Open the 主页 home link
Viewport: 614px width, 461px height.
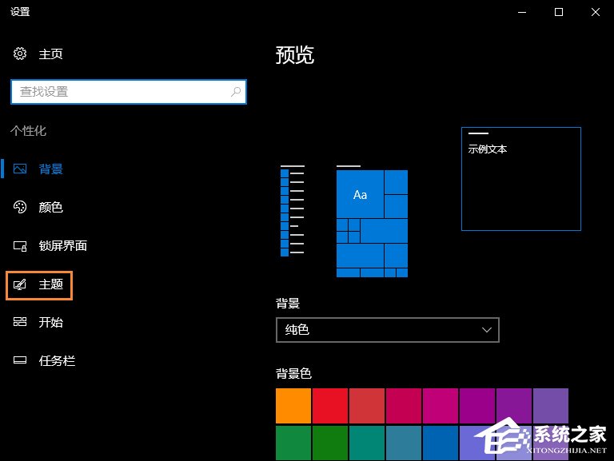50,54
